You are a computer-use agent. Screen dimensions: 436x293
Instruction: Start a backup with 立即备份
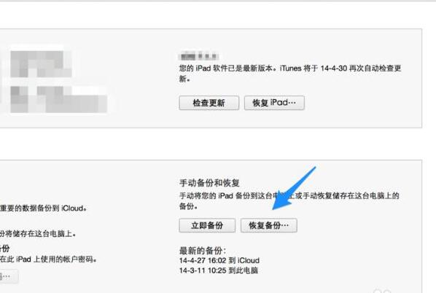click(207, 225)
